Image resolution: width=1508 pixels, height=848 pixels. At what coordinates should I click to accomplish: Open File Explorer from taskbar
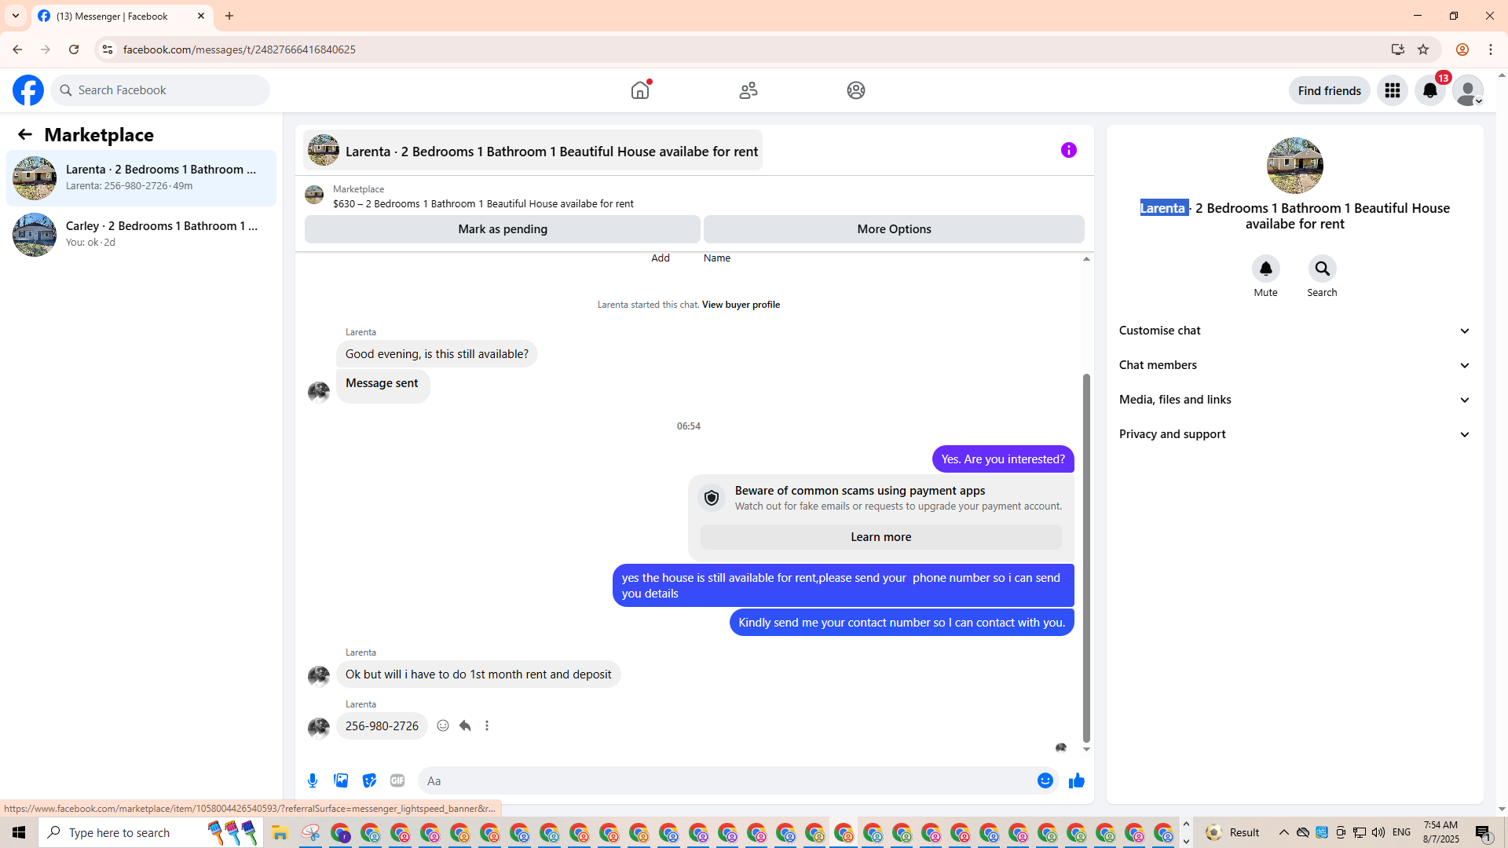coord(280,832)
